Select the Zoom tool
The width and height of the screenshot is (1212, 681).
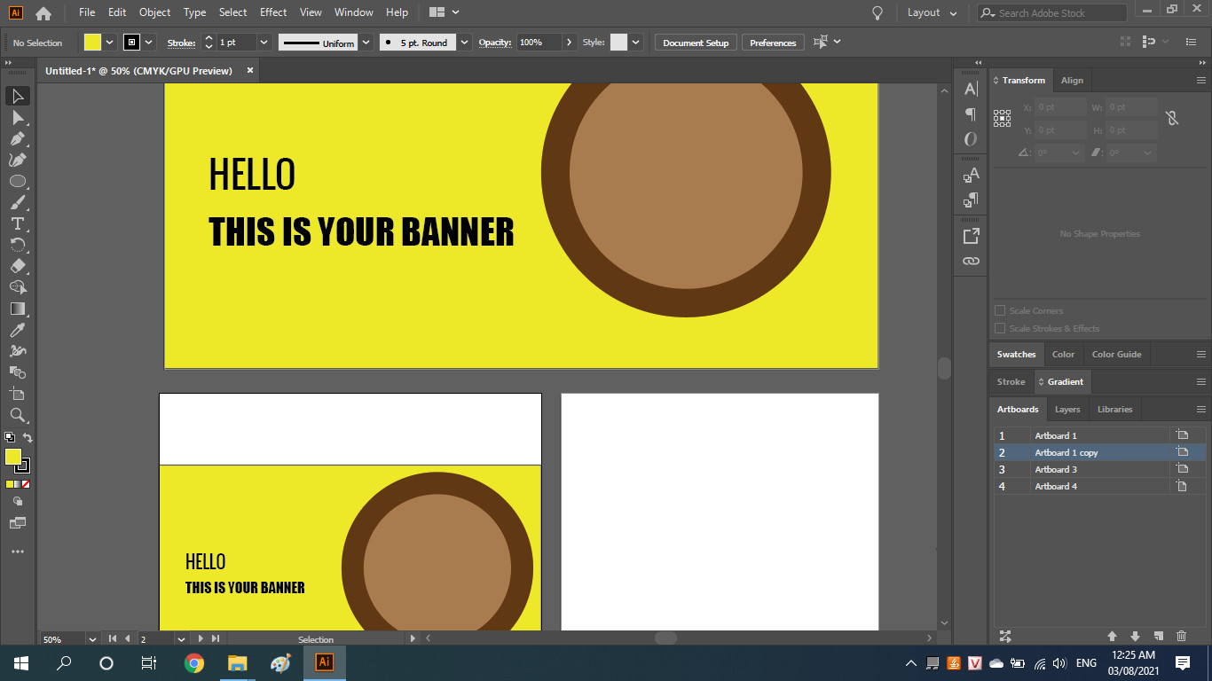[18, 415]
